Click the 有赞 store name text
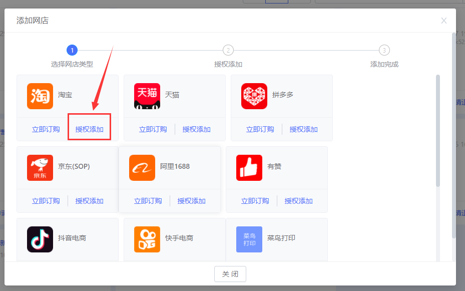The height and width of the screenshot is (291, 465). coord(274,166)
